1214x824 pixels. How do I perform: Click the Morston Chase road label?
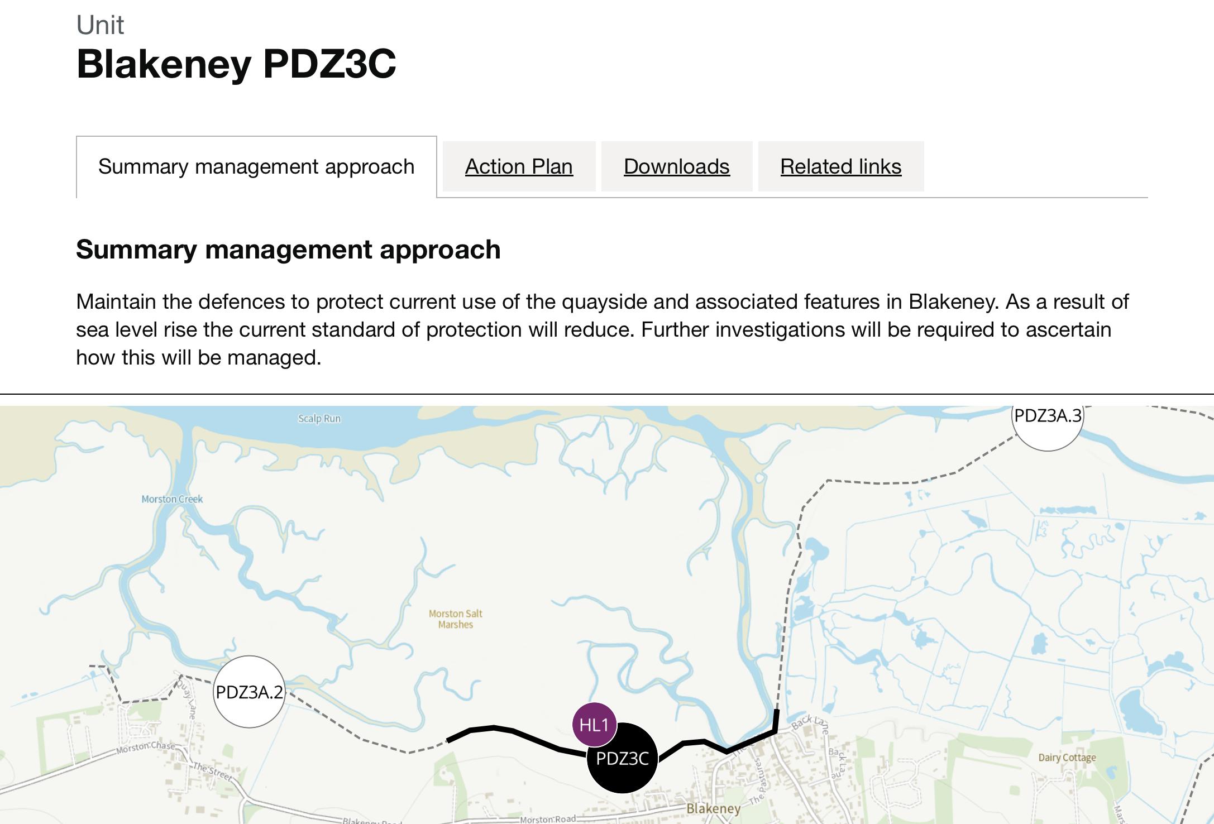(145, 748)
